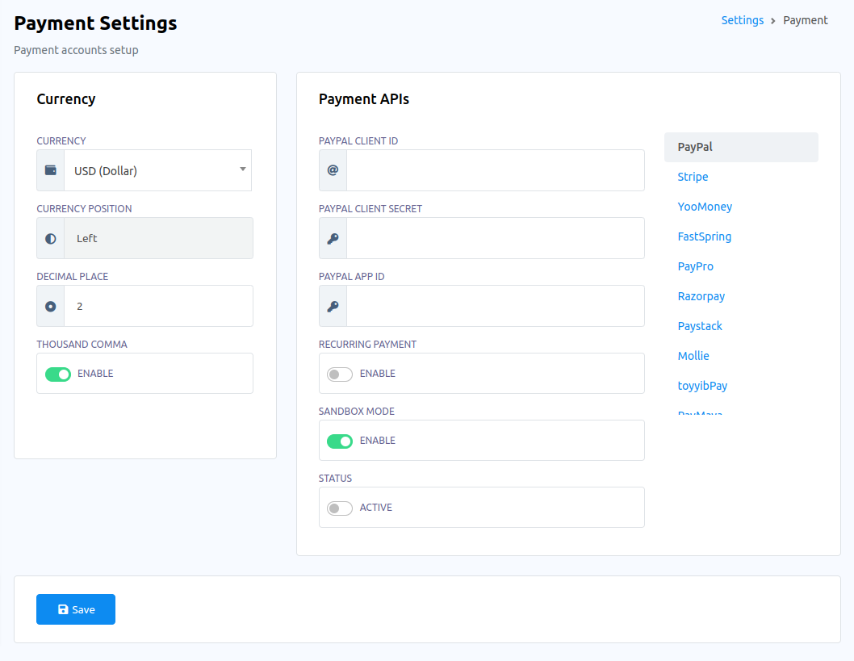The width and height of the screenshot is (854, 661).
Task: Open the USD (Dollar) currency dropdown
Action: (157, 170)
